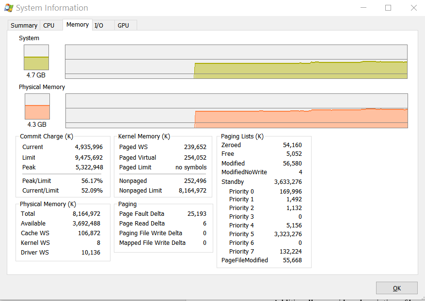Click the large System commit history graph
This screenshot has height=301, width=425.
236,61
